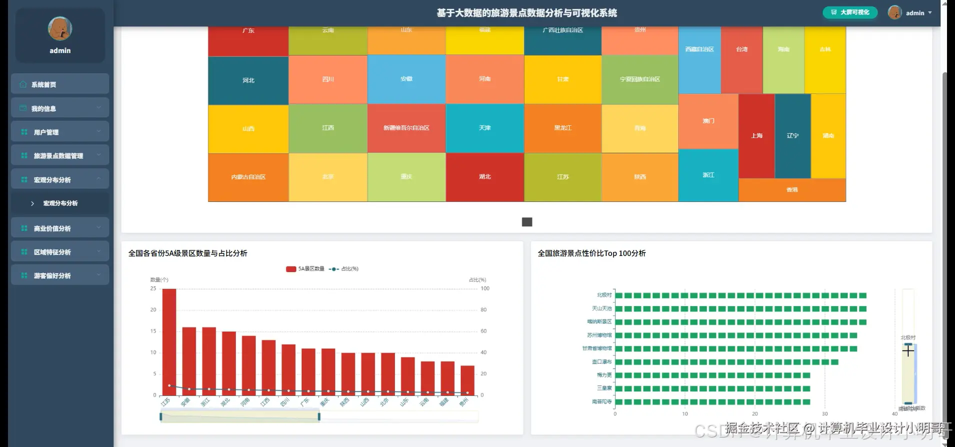Click the 壶口瀑布 axis label
The width and height of the screenshot is (955, 447).
(x=601, y=361)
